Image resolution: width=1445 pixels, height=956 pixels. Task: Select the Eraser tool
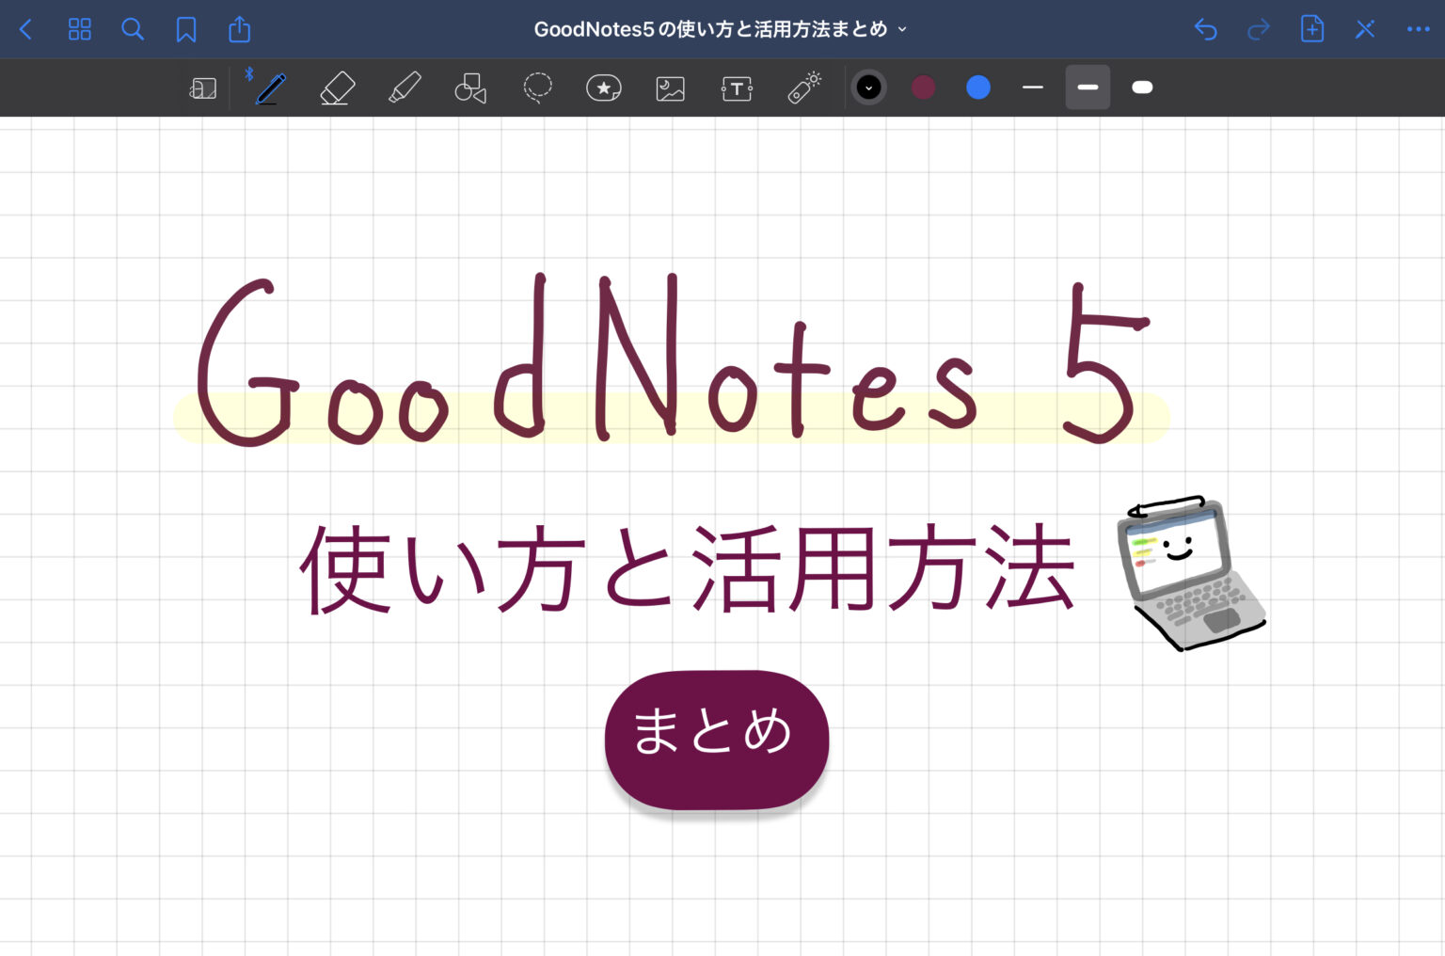coord(336,88)
